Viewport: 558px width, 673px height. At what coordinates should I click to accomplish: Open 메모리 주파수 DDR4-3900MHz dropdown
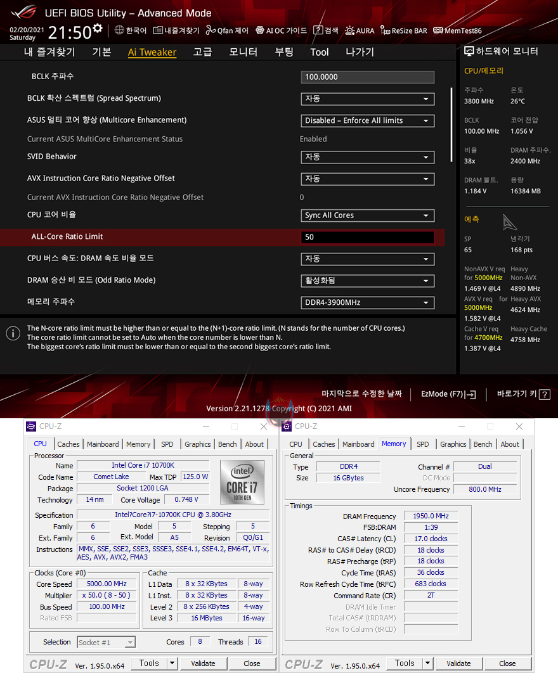[x=367, y=302]
